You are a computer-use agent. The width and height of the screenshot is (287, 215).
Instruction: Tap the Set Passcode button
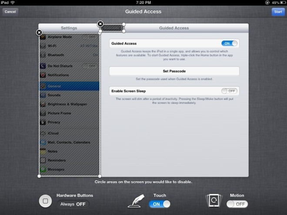tap(174, 71)
